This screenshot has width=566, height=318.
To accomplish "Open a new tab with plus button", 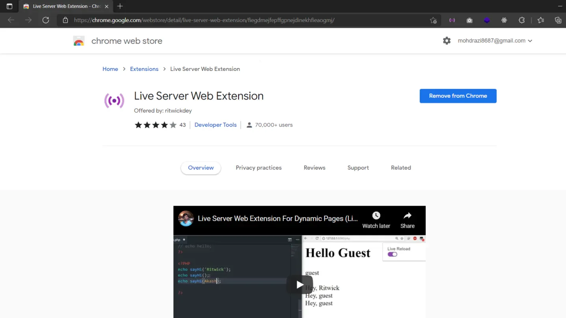I will [x=120, y=6].
